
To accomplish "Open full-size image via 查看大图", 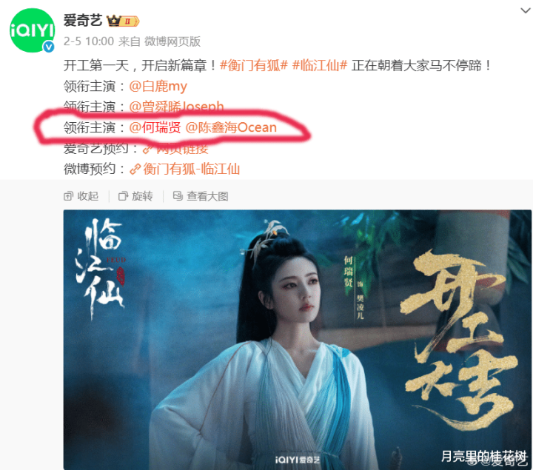I will [x=201, y=196].
